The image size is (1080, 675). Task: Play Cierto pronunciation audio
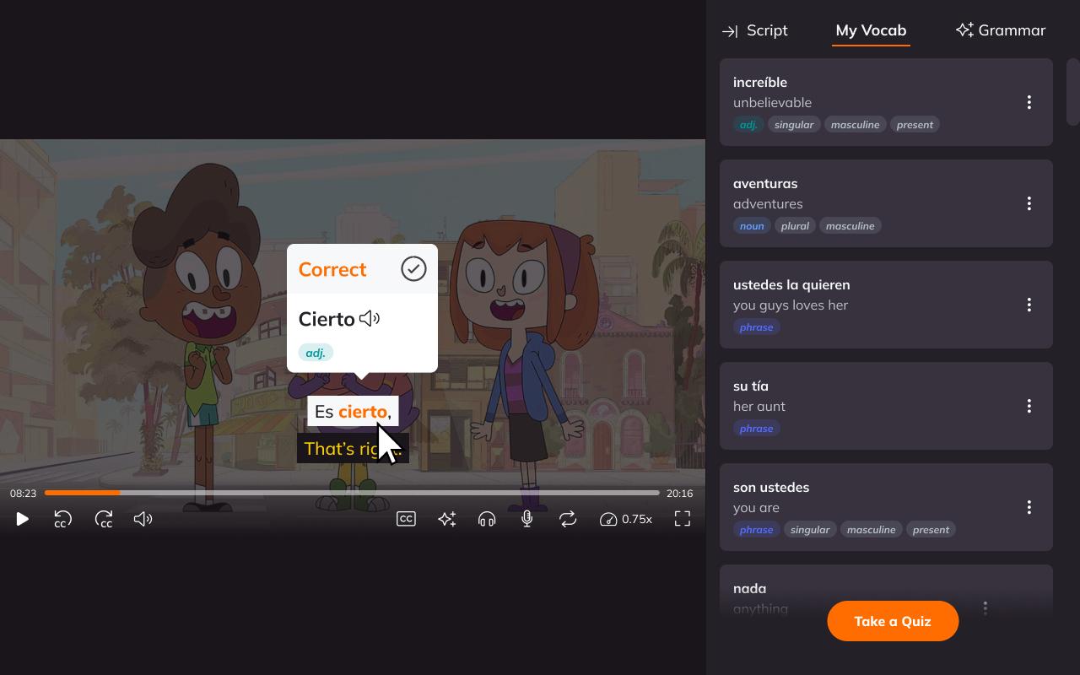pos(370,319)
